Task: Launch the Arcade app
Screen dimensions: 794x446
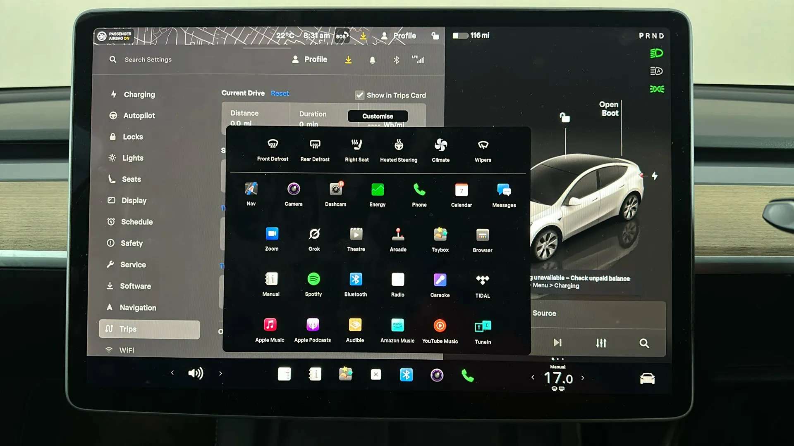Action: point(398,240)
